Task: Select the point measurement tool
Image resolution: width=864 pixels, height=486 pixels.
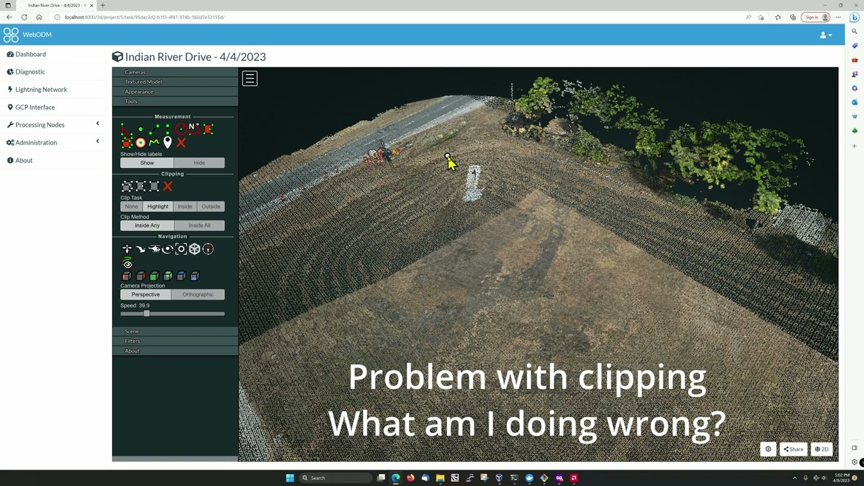Action: (140, 129)
